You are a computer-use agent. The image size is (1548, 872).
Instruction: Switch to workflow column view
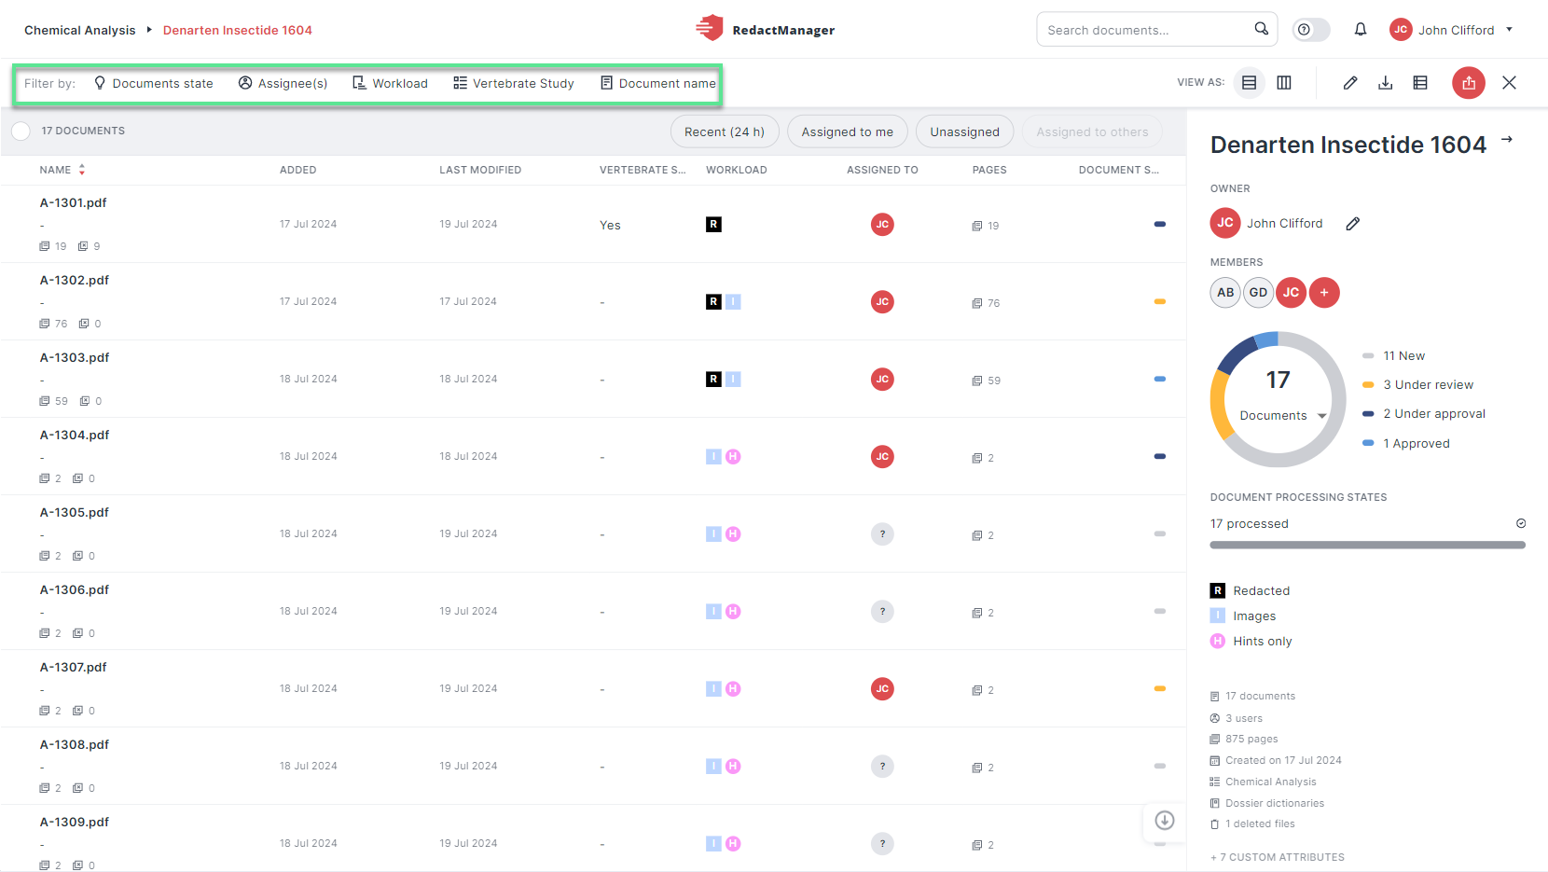pos(1284,83)
